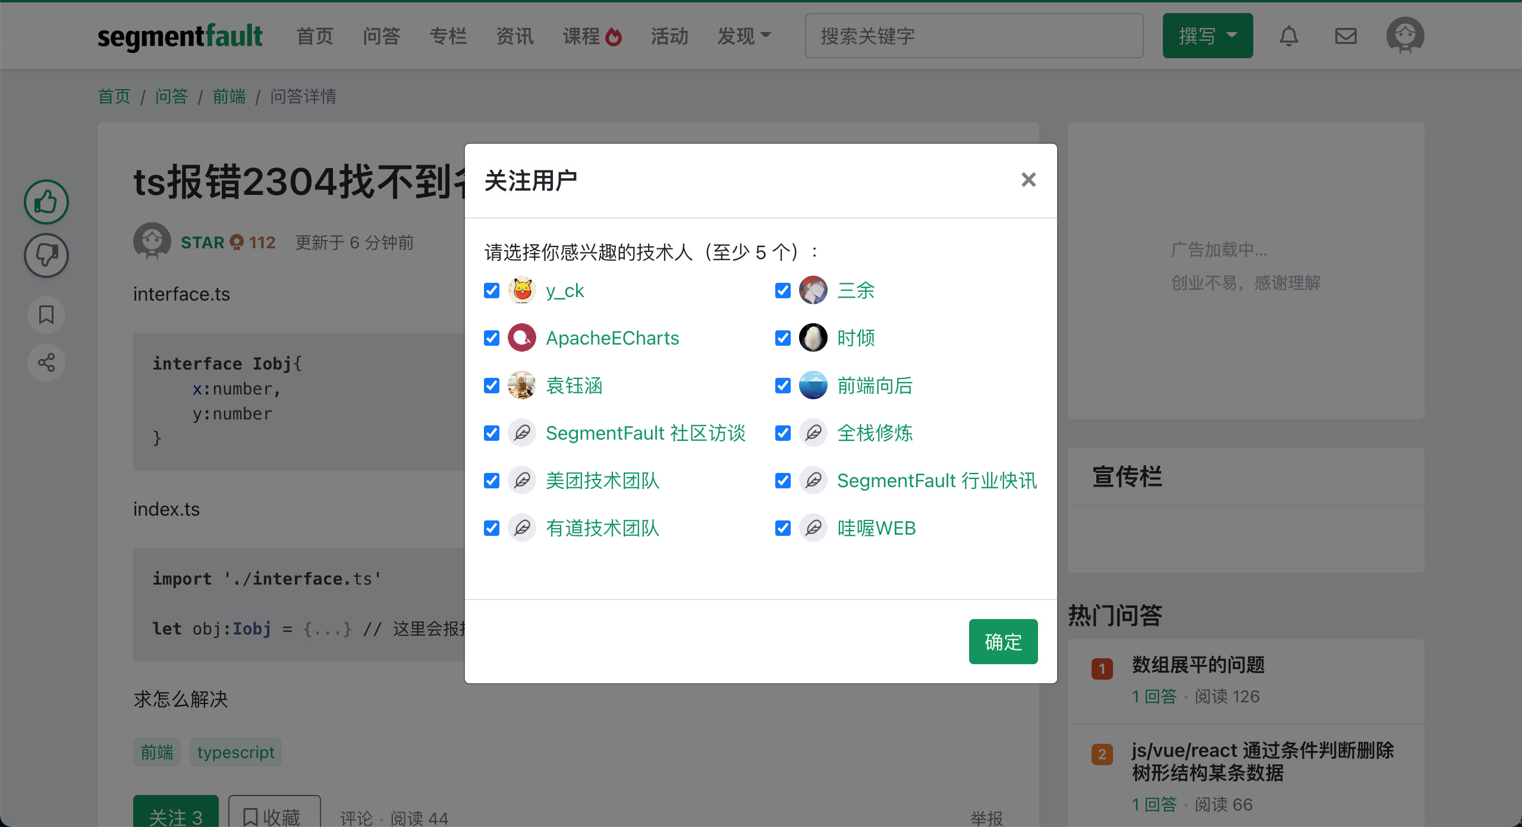Open 活动 in top navigation
This screenshot has height=827, width=1522.
click(669, 36)
